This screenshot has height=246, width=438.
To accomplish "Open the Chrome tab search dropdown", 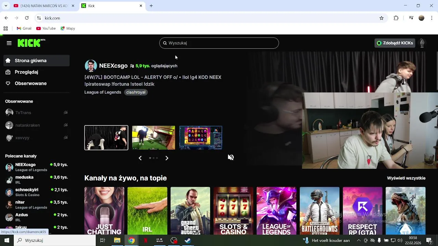I will (5, 6).
